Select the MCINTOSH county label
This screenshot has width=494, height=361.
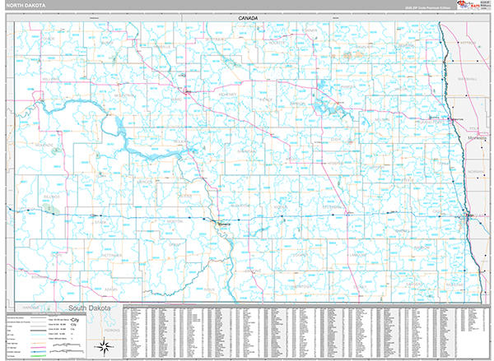(x=301, y=286)
